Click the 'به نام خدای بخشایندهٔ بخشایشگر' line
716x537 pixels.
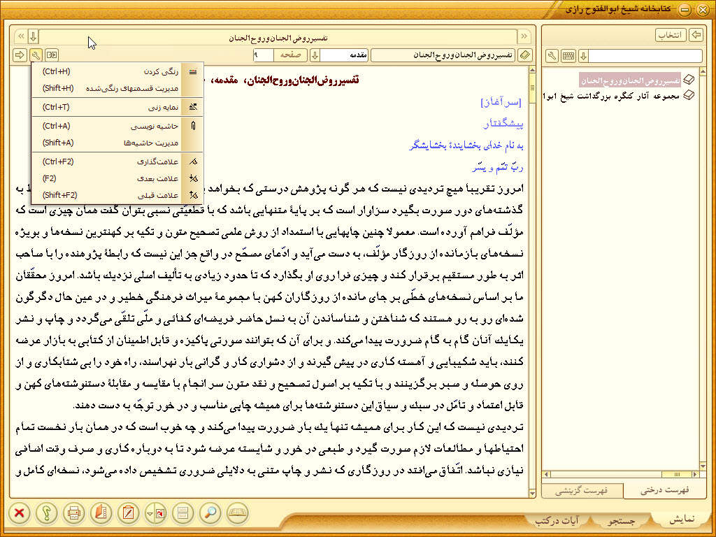pyautogui.click(x=466, y=145)
